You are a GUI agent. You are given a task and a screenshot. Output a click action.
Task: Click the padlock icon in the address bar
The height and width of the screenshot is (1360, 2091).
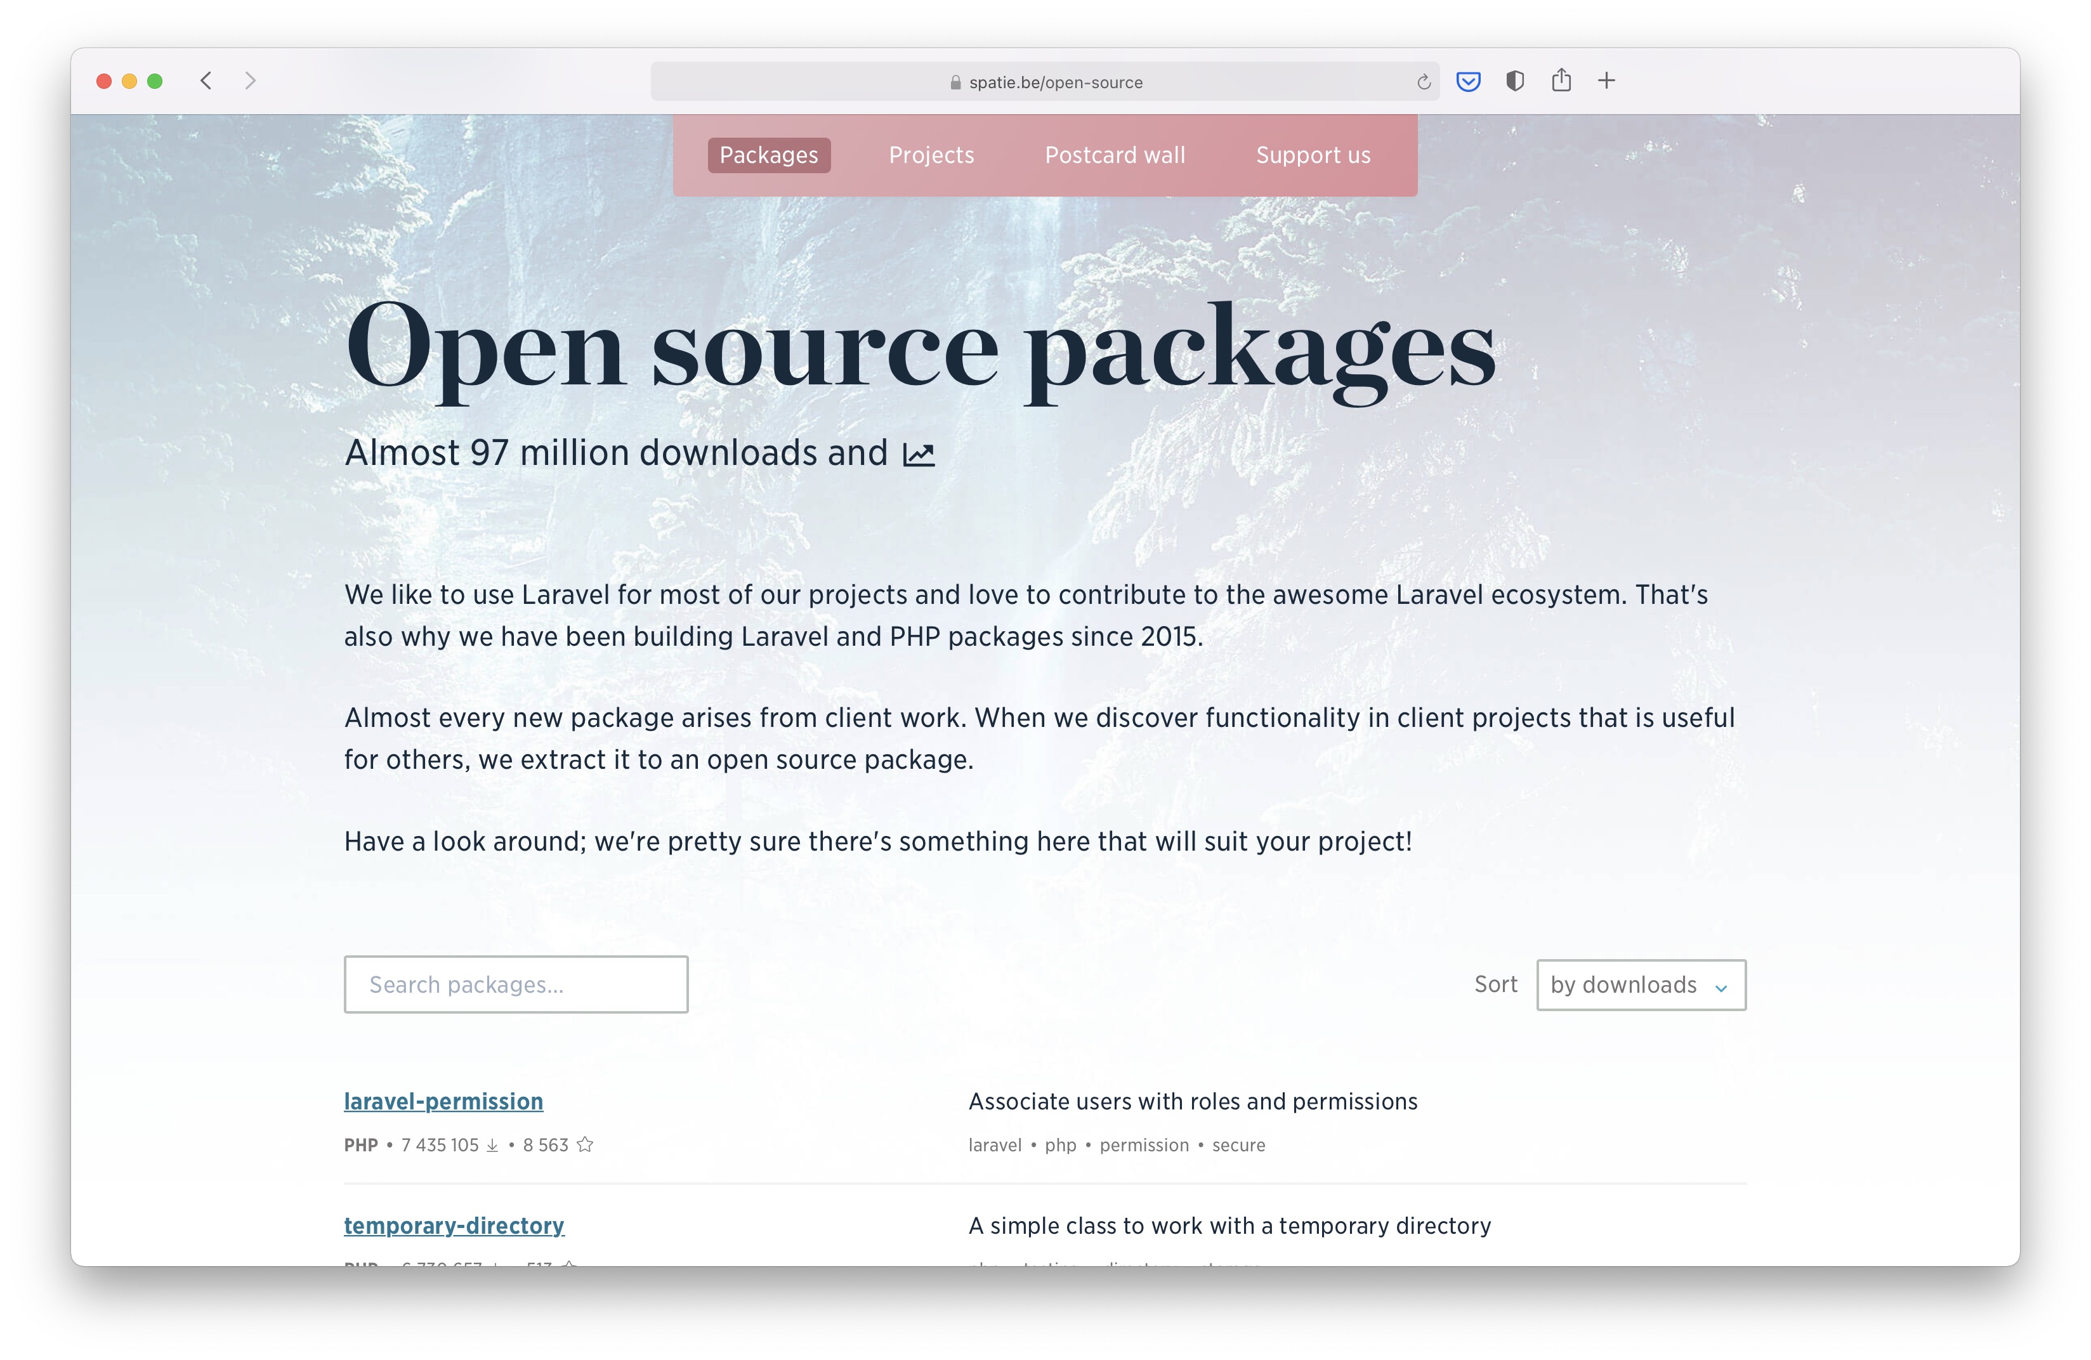955,82
